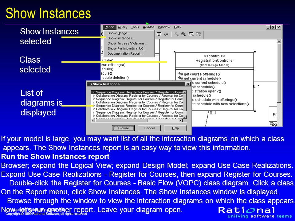Click the Zoom Out magnifier icon
The height and width of the screenshot is (221, 295).
click(x=183, y=34)
